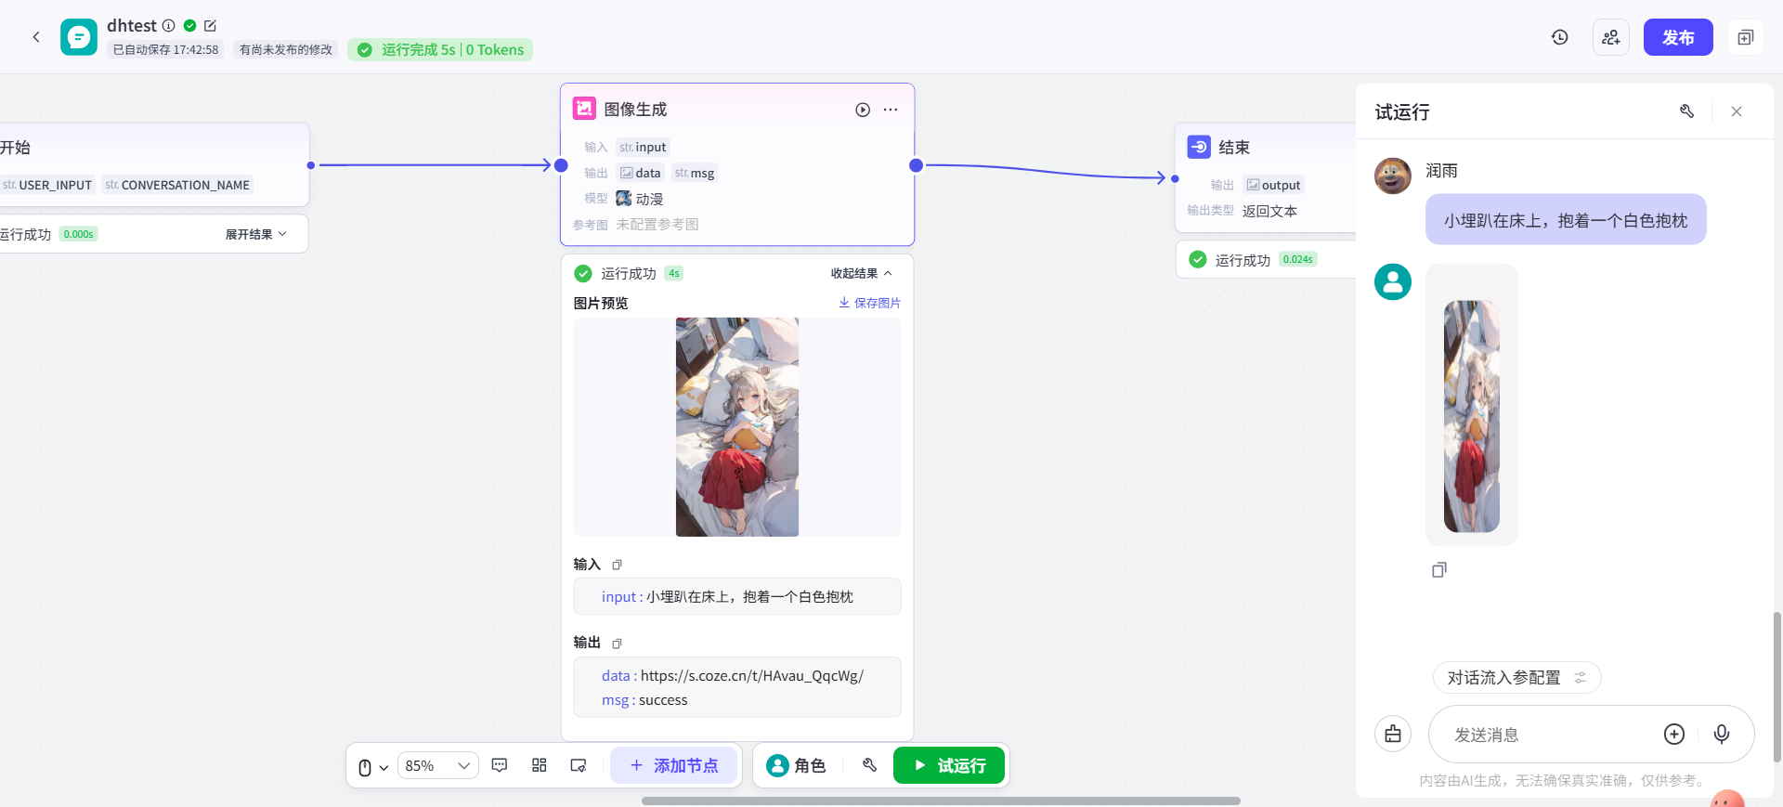Click the 运行完成 5s status badge
The width and height of the screenshot is (1783, 807).
click(x=440, y=50)
